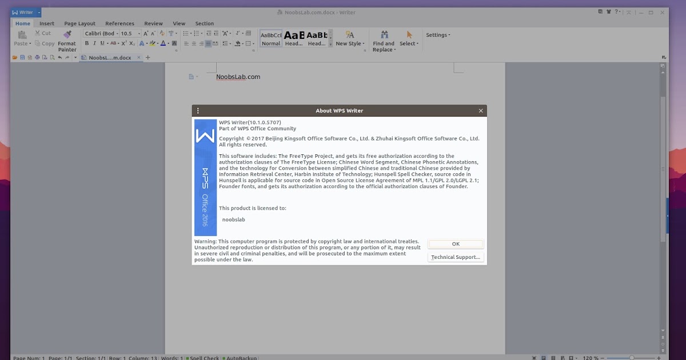Click the Redo arrow
The width and height of the screenshot is (686, 360).
pyautogui.click(x=67, y=58)
